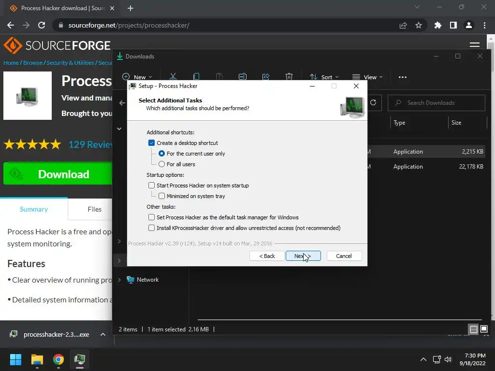Enable Start Process Hacker on system startup

[x=151, y=185]
